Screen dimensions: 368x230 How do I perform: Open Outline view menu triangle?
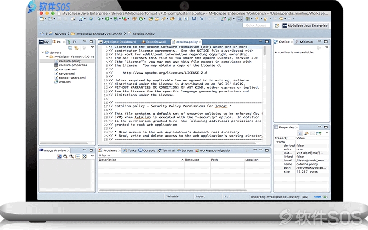pos(327,47)
